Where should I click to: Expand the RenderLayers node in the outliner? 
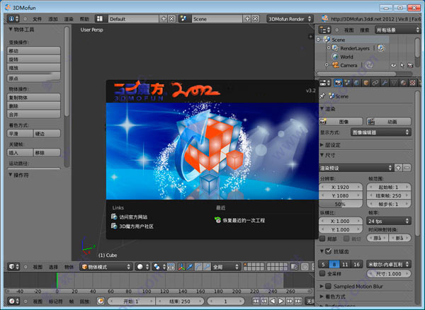point(329,48)
